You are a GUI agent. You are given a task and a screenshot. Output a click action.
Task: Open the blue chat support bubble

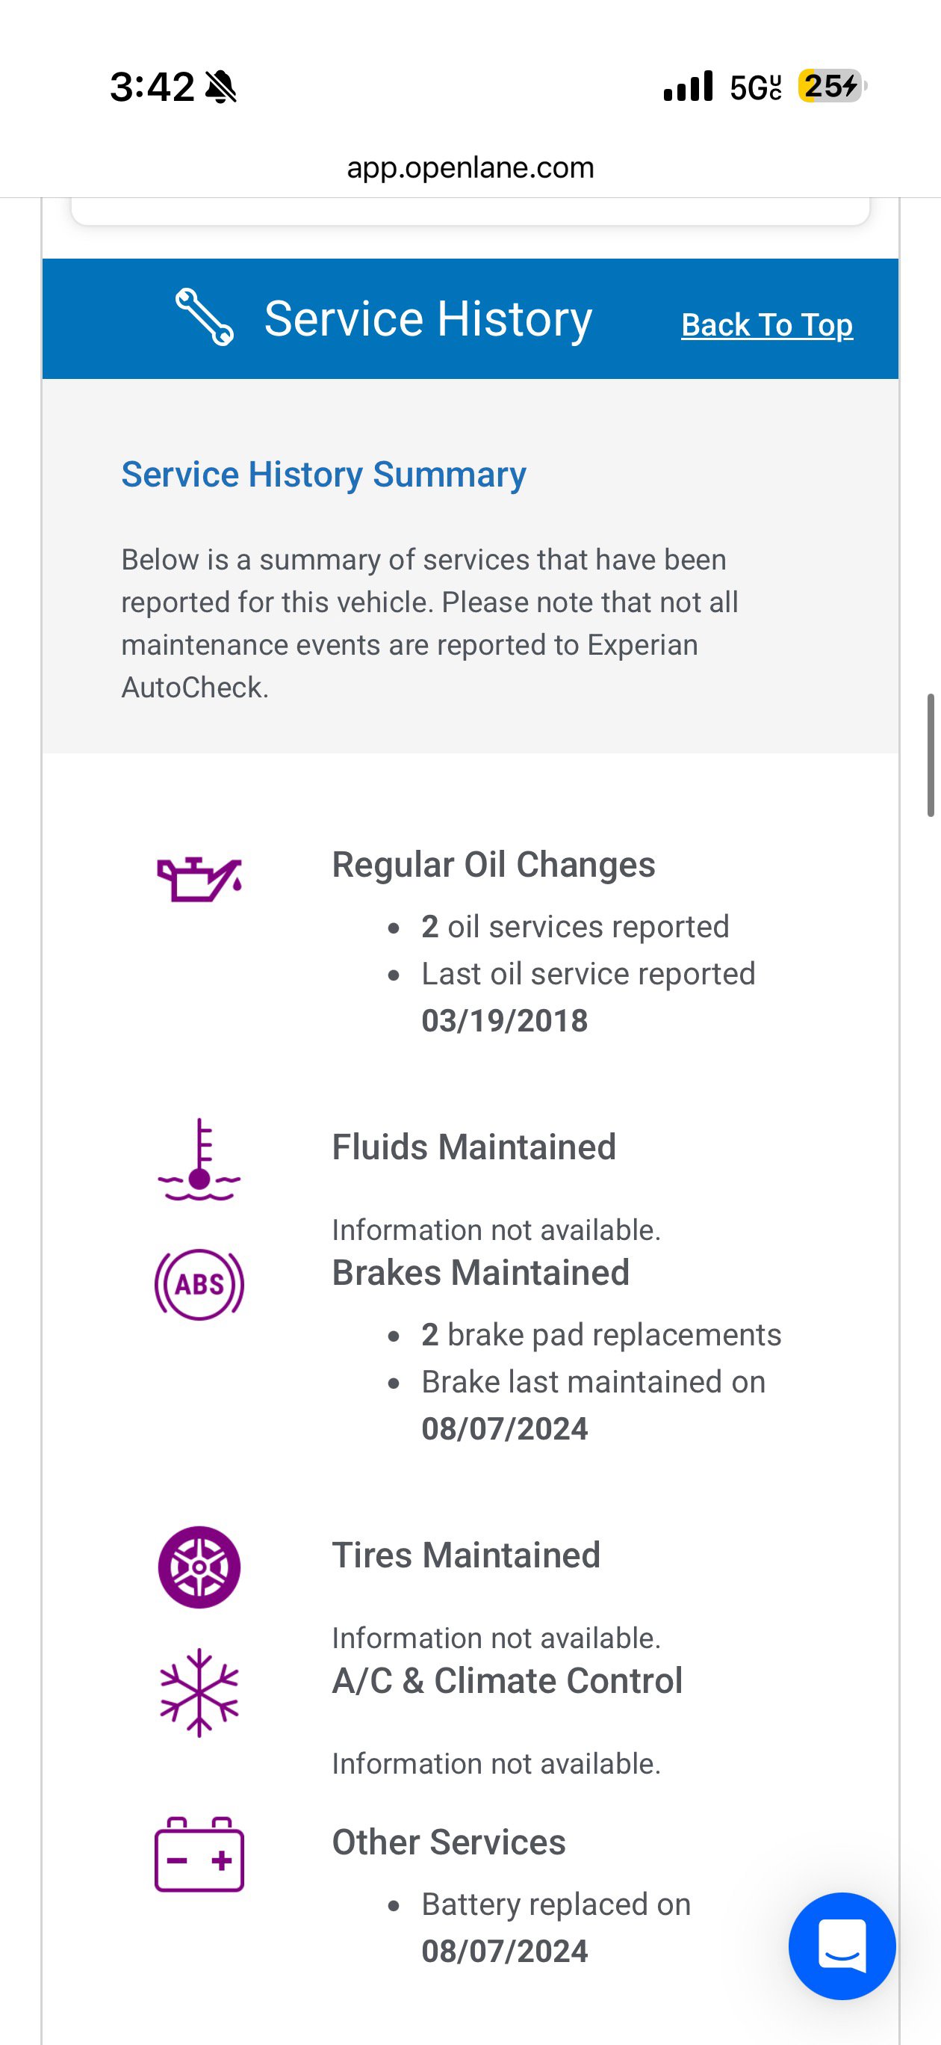pos(842,1946)
